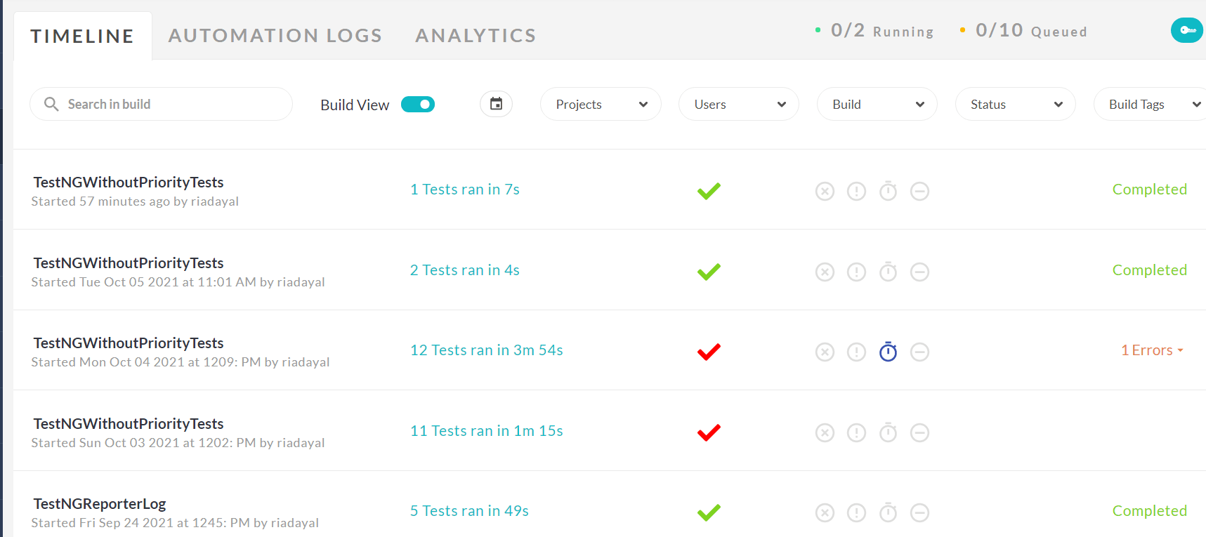Open the '5 Tests ran in 49s' link

(x=469, y=511)
